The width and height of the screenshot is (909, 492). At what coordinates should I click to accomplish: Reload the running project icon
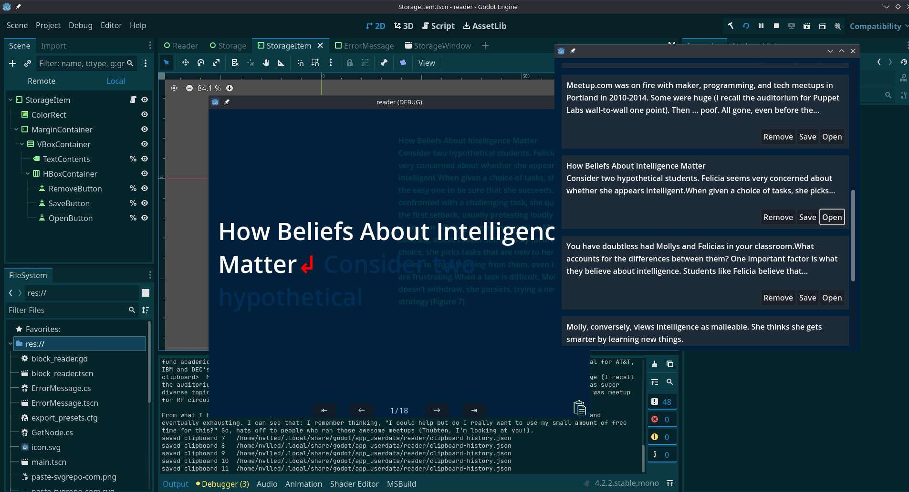pyautogui.click(x=746, y=26)
